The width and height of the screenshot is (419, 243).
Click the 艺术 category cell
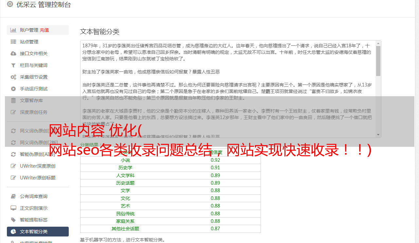(x=125, y=206)
